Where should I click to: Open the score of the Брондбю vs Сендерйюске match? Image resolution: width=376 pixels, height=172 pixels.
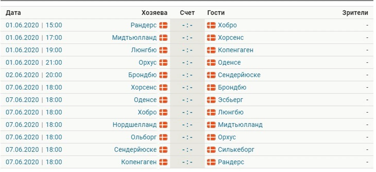[187, 75]
